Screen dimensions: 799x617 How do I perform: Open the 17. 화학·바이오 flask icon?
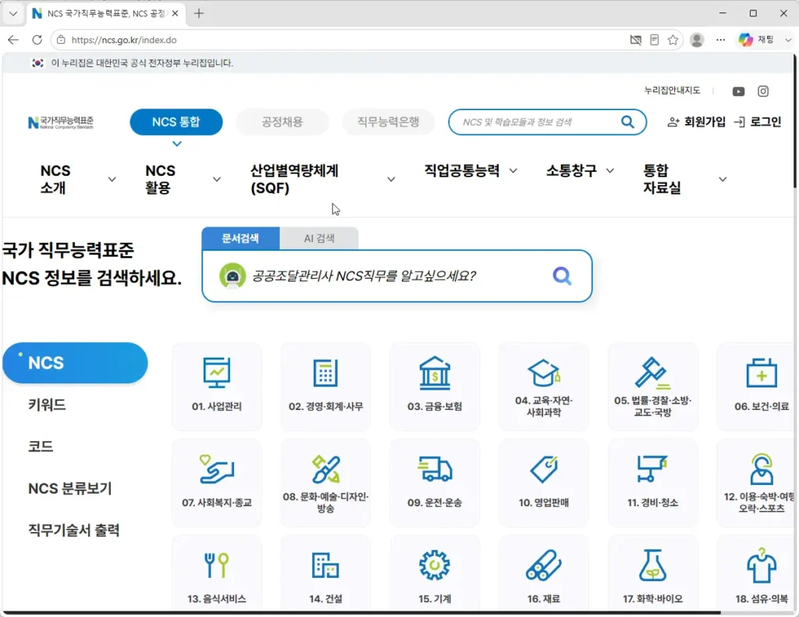point(652,565)
